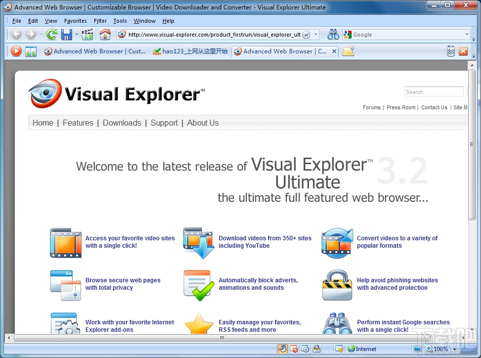Click the orange play button on tab bar
Image resolution: width=481 pixels, height=358 pixels.
click(16, 51)
